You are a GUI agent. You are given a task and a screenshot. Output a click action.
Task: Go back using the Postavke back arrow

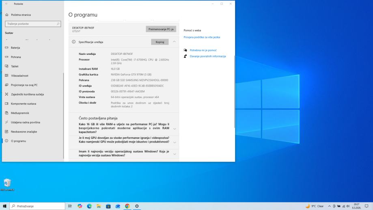(x=6, y=4)
